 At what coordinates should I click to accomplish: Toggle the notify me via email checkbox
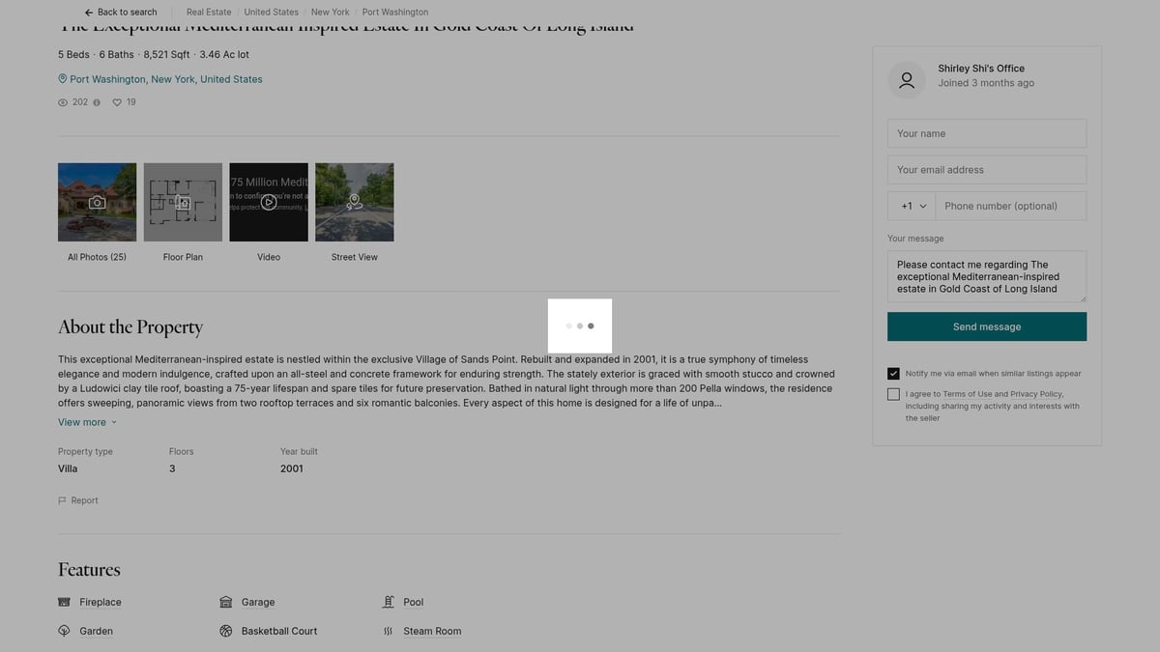(x=893, y=374)
